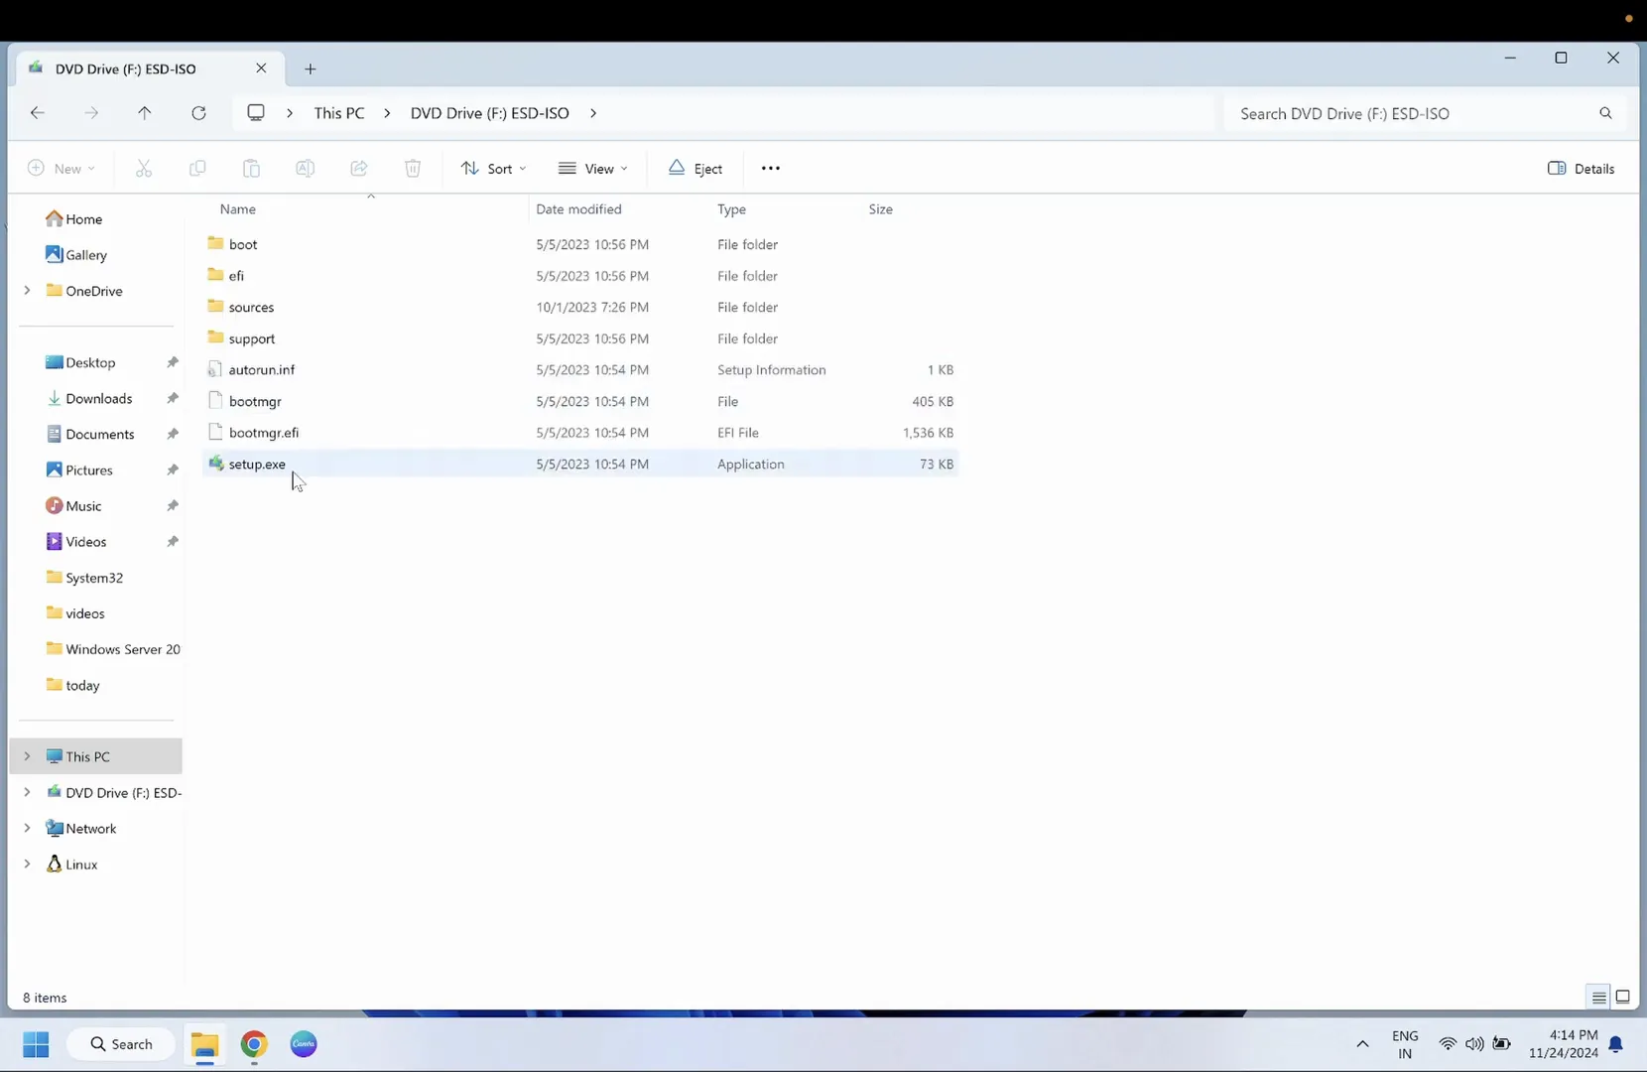Viewport: 1647px width, 1072px height.
Task: Click chevron after DVD Drive in breadcrumb
Action: [x=593, y=113]
